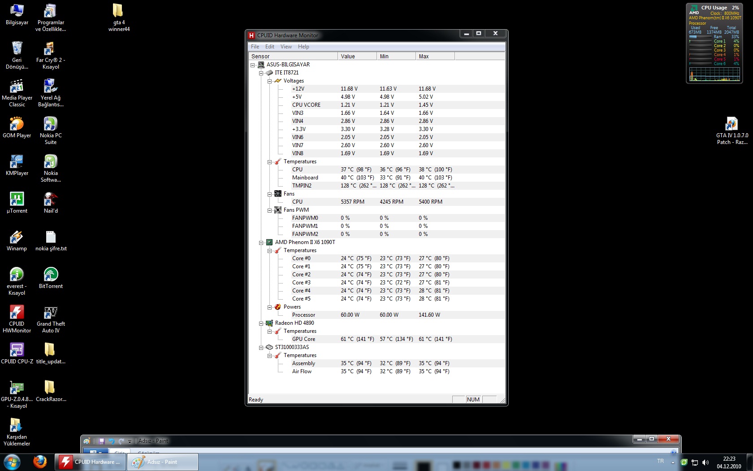Select the GPU Core temperature row

click(x=376, y=339)
